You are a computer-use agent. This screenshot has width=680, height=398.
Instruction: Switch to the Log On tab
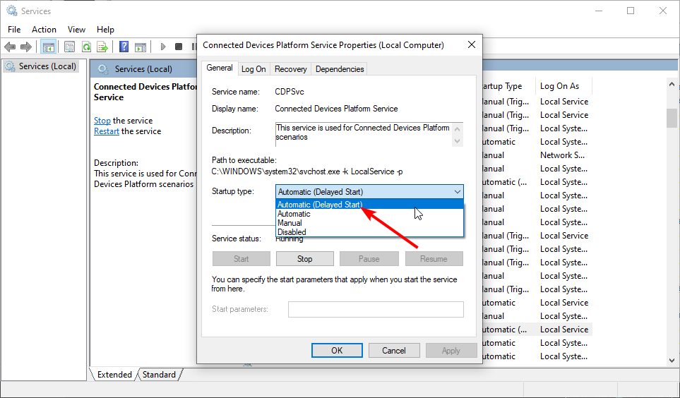pos(253,69)
